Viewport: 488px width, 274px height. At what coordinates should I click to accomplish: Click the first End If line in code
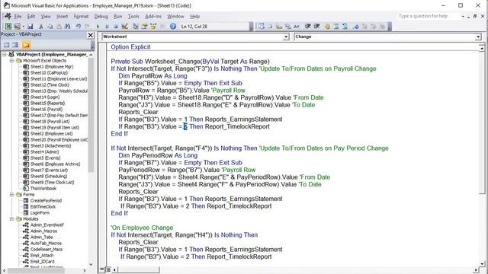pyautogui.click(x=120, y=134)
